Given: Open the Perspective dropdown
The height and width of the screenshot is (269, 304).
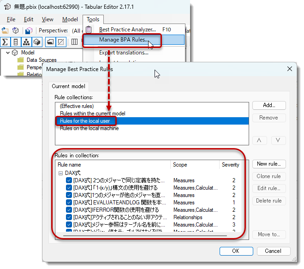Looking at the screenshot, I should [x=77, y=30].
